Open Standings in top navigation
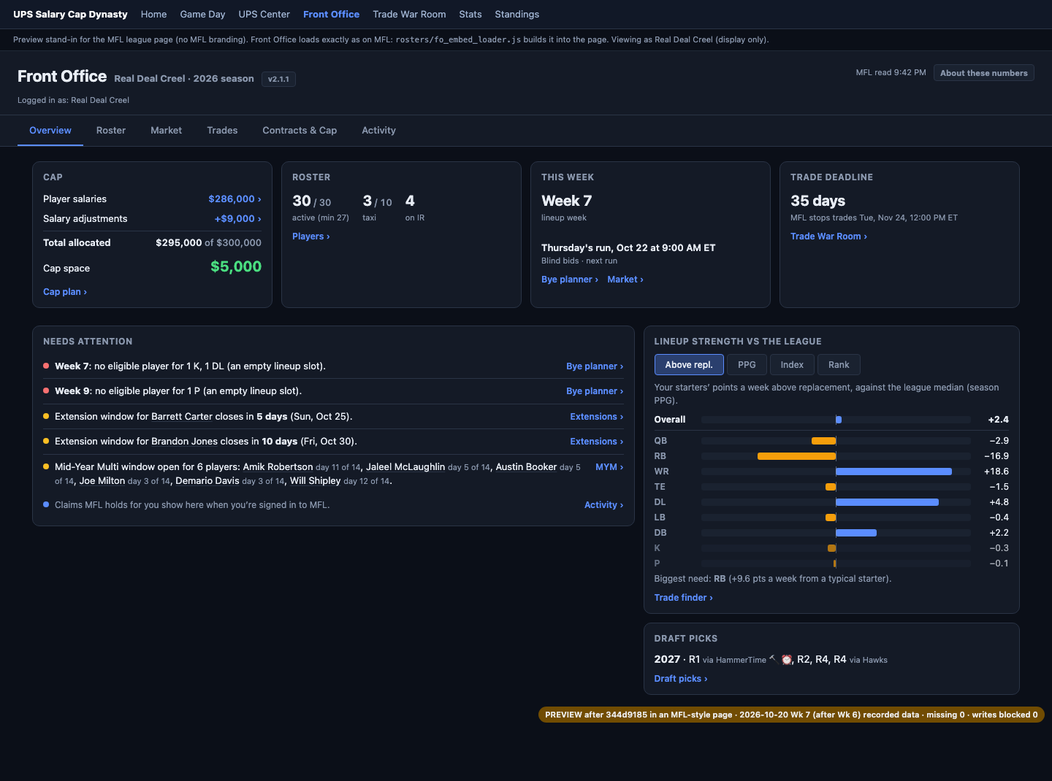Image resolution: width=1052 pixels, height=781 pixels. pyautogui.click(x=517, y=14)
